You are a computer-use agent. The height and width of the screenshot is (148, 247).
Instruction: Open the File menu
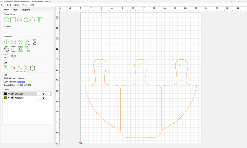3,5
